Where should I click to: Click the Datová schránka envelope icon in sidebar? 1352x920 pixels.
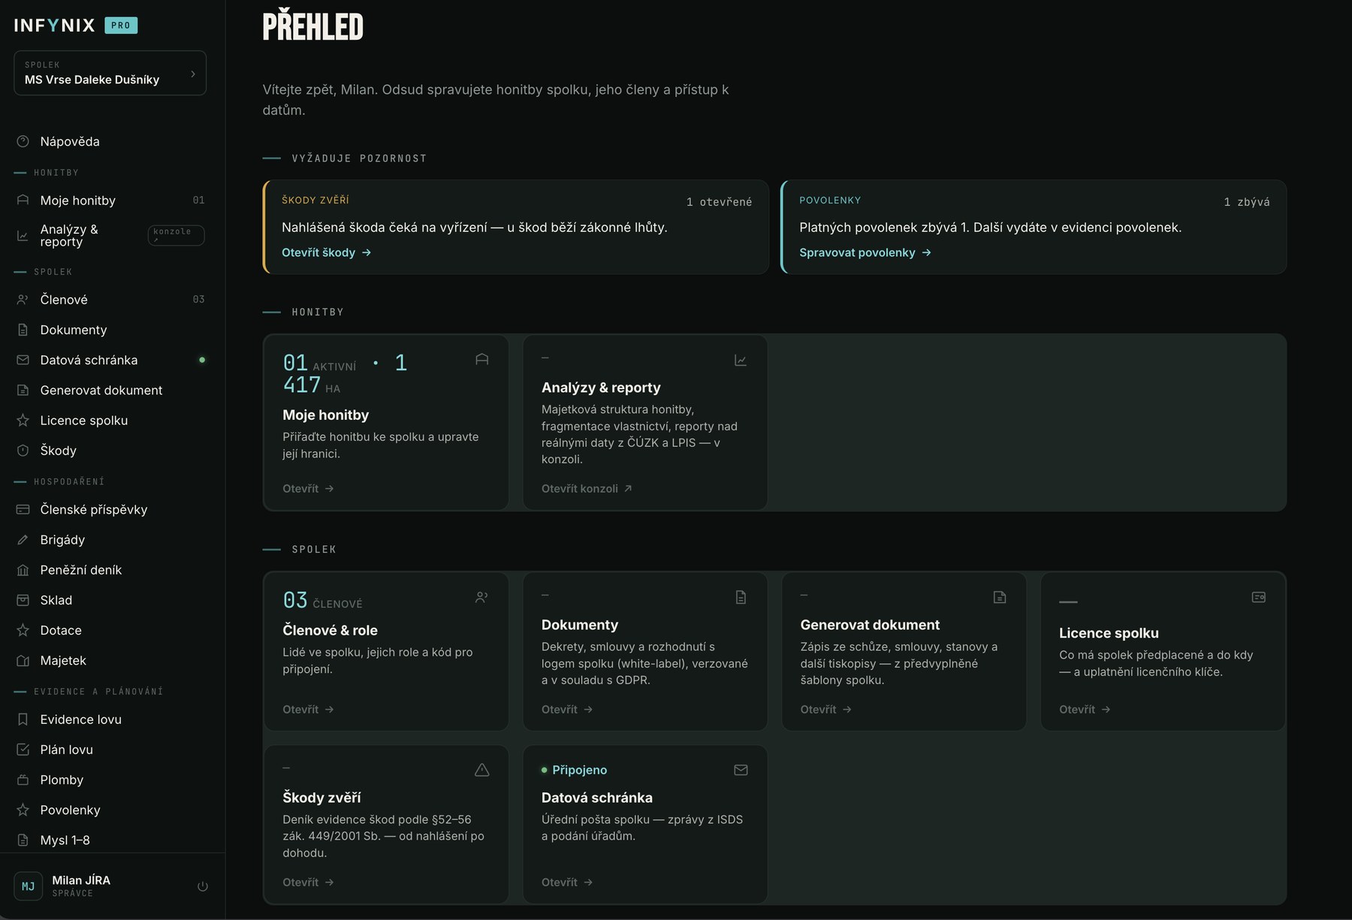click(23, 360)
